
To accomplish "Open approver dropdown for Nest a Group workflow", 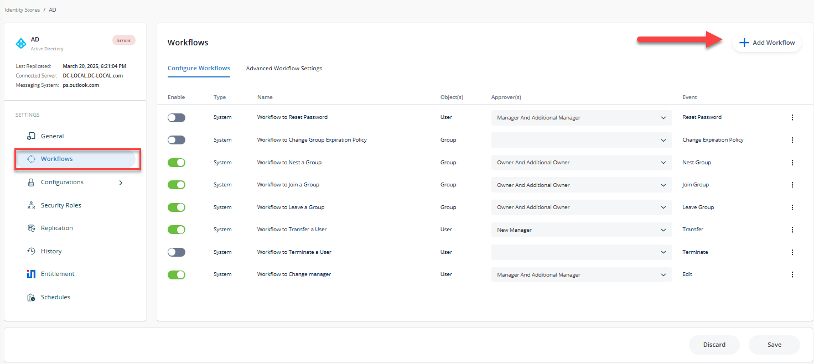I will pos(581,163).
